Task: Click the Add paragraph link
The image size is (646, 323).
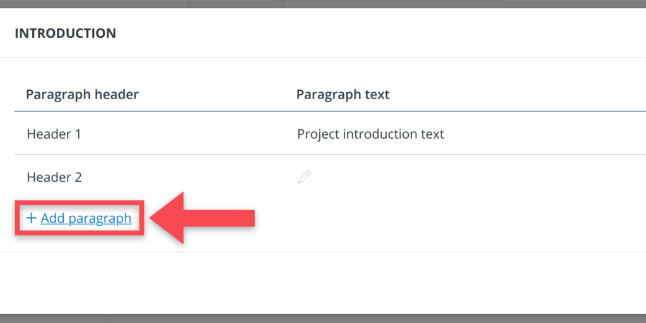Action: pos(86,218)
